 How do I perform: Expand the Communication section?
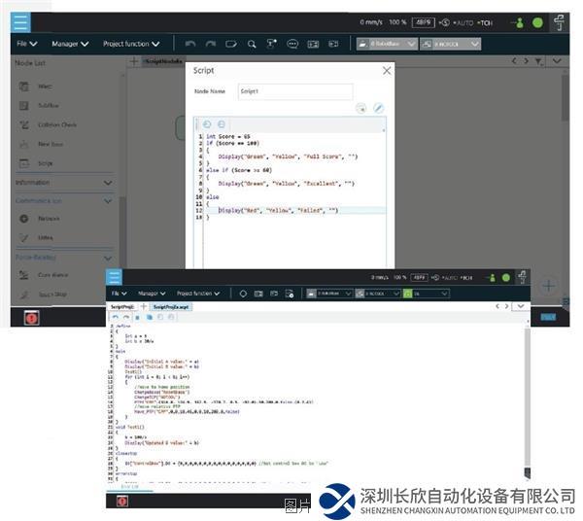[107, 200]
